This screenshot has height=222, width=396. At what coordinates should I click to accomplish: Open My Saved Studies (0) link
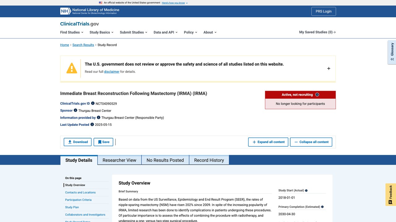(317, 32)
